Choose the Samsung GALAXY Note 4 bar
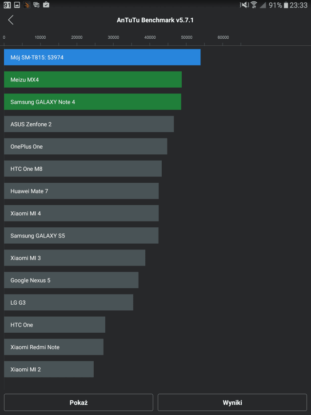Image resolution: width=311 pixels, height=415 pixels. coord(92,101)
